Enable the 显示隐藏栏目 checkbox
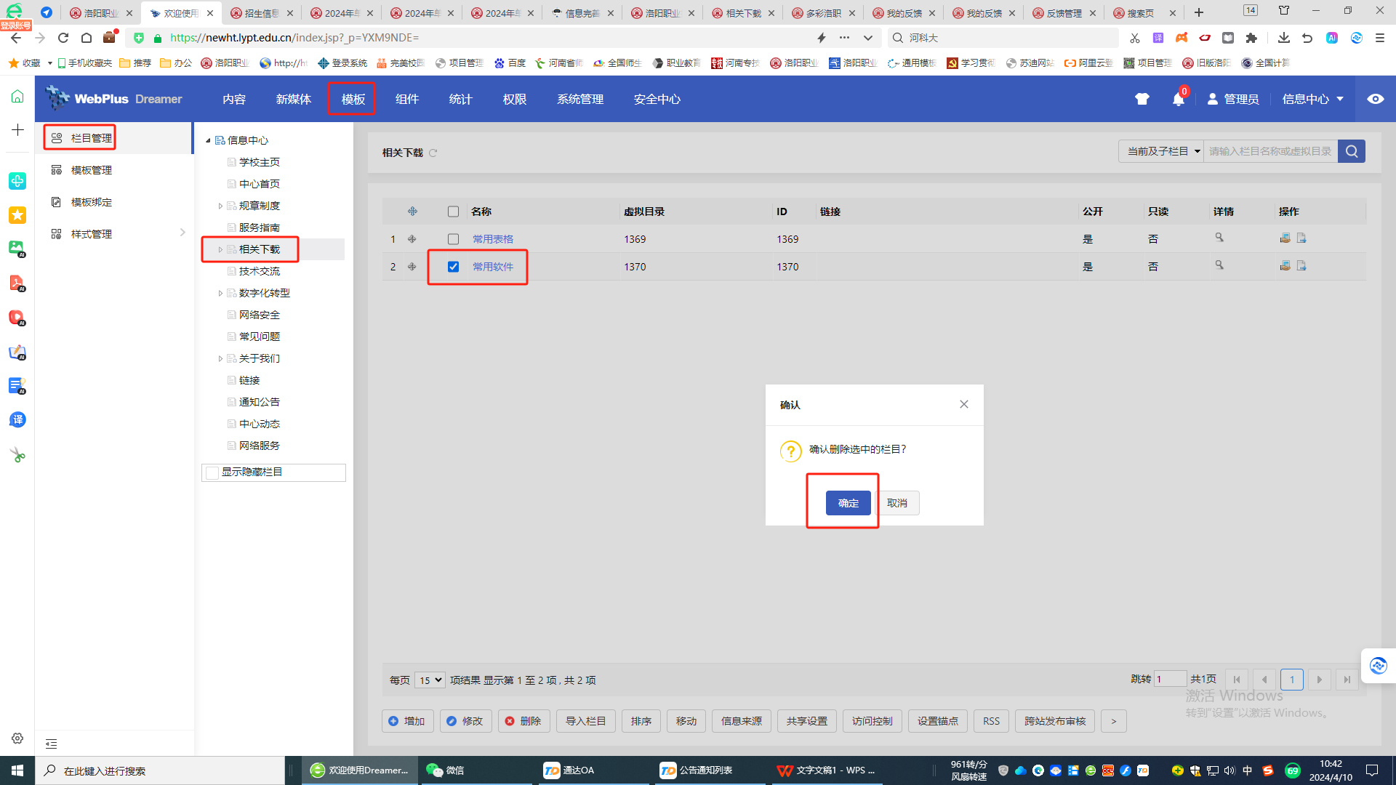Viewport: 1396px width, 785px height. click(212, 472)
